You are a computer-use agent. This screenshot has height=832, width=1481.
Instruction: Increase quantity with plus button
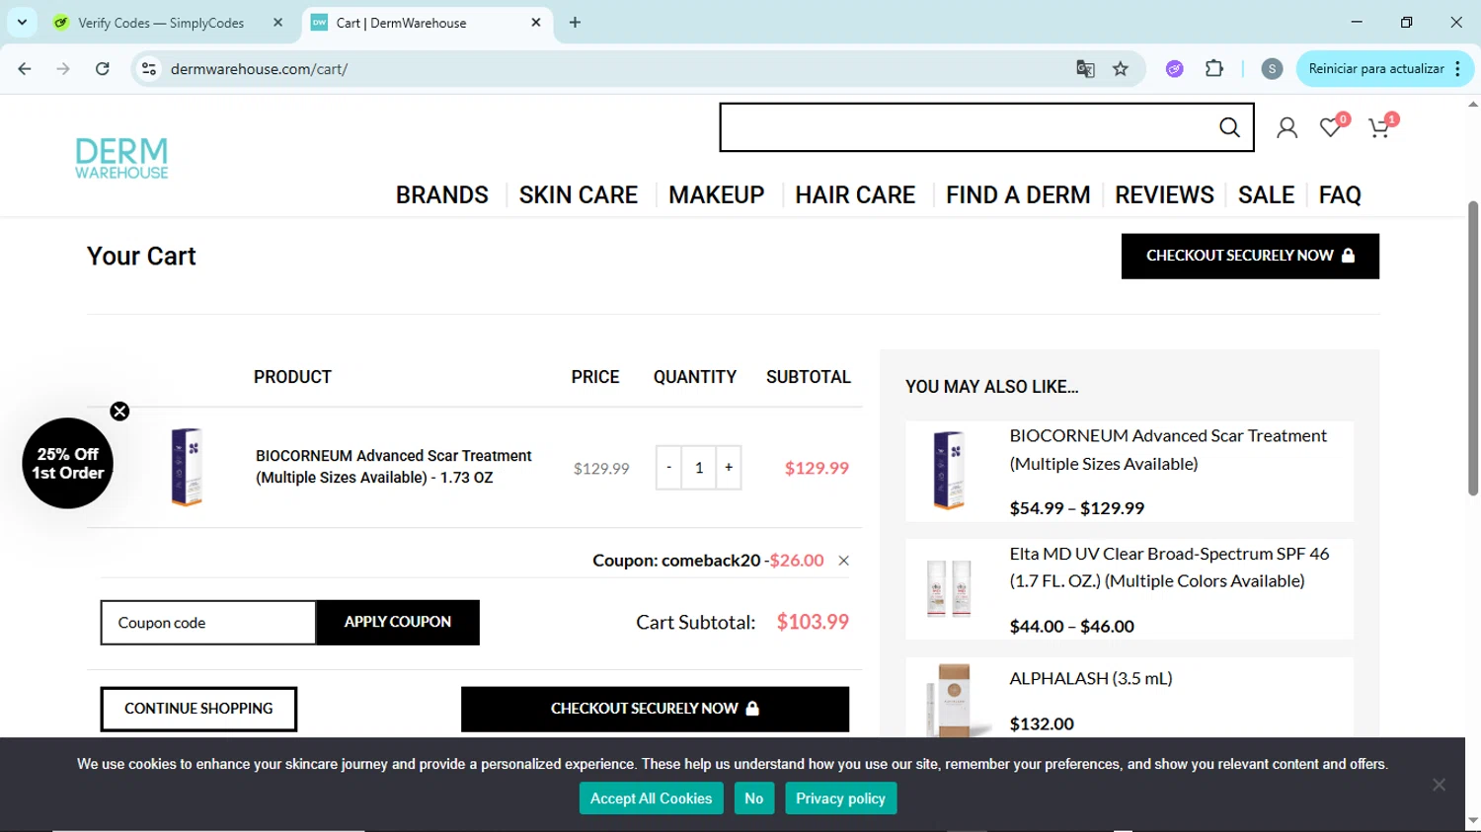[x=729, y=468]
